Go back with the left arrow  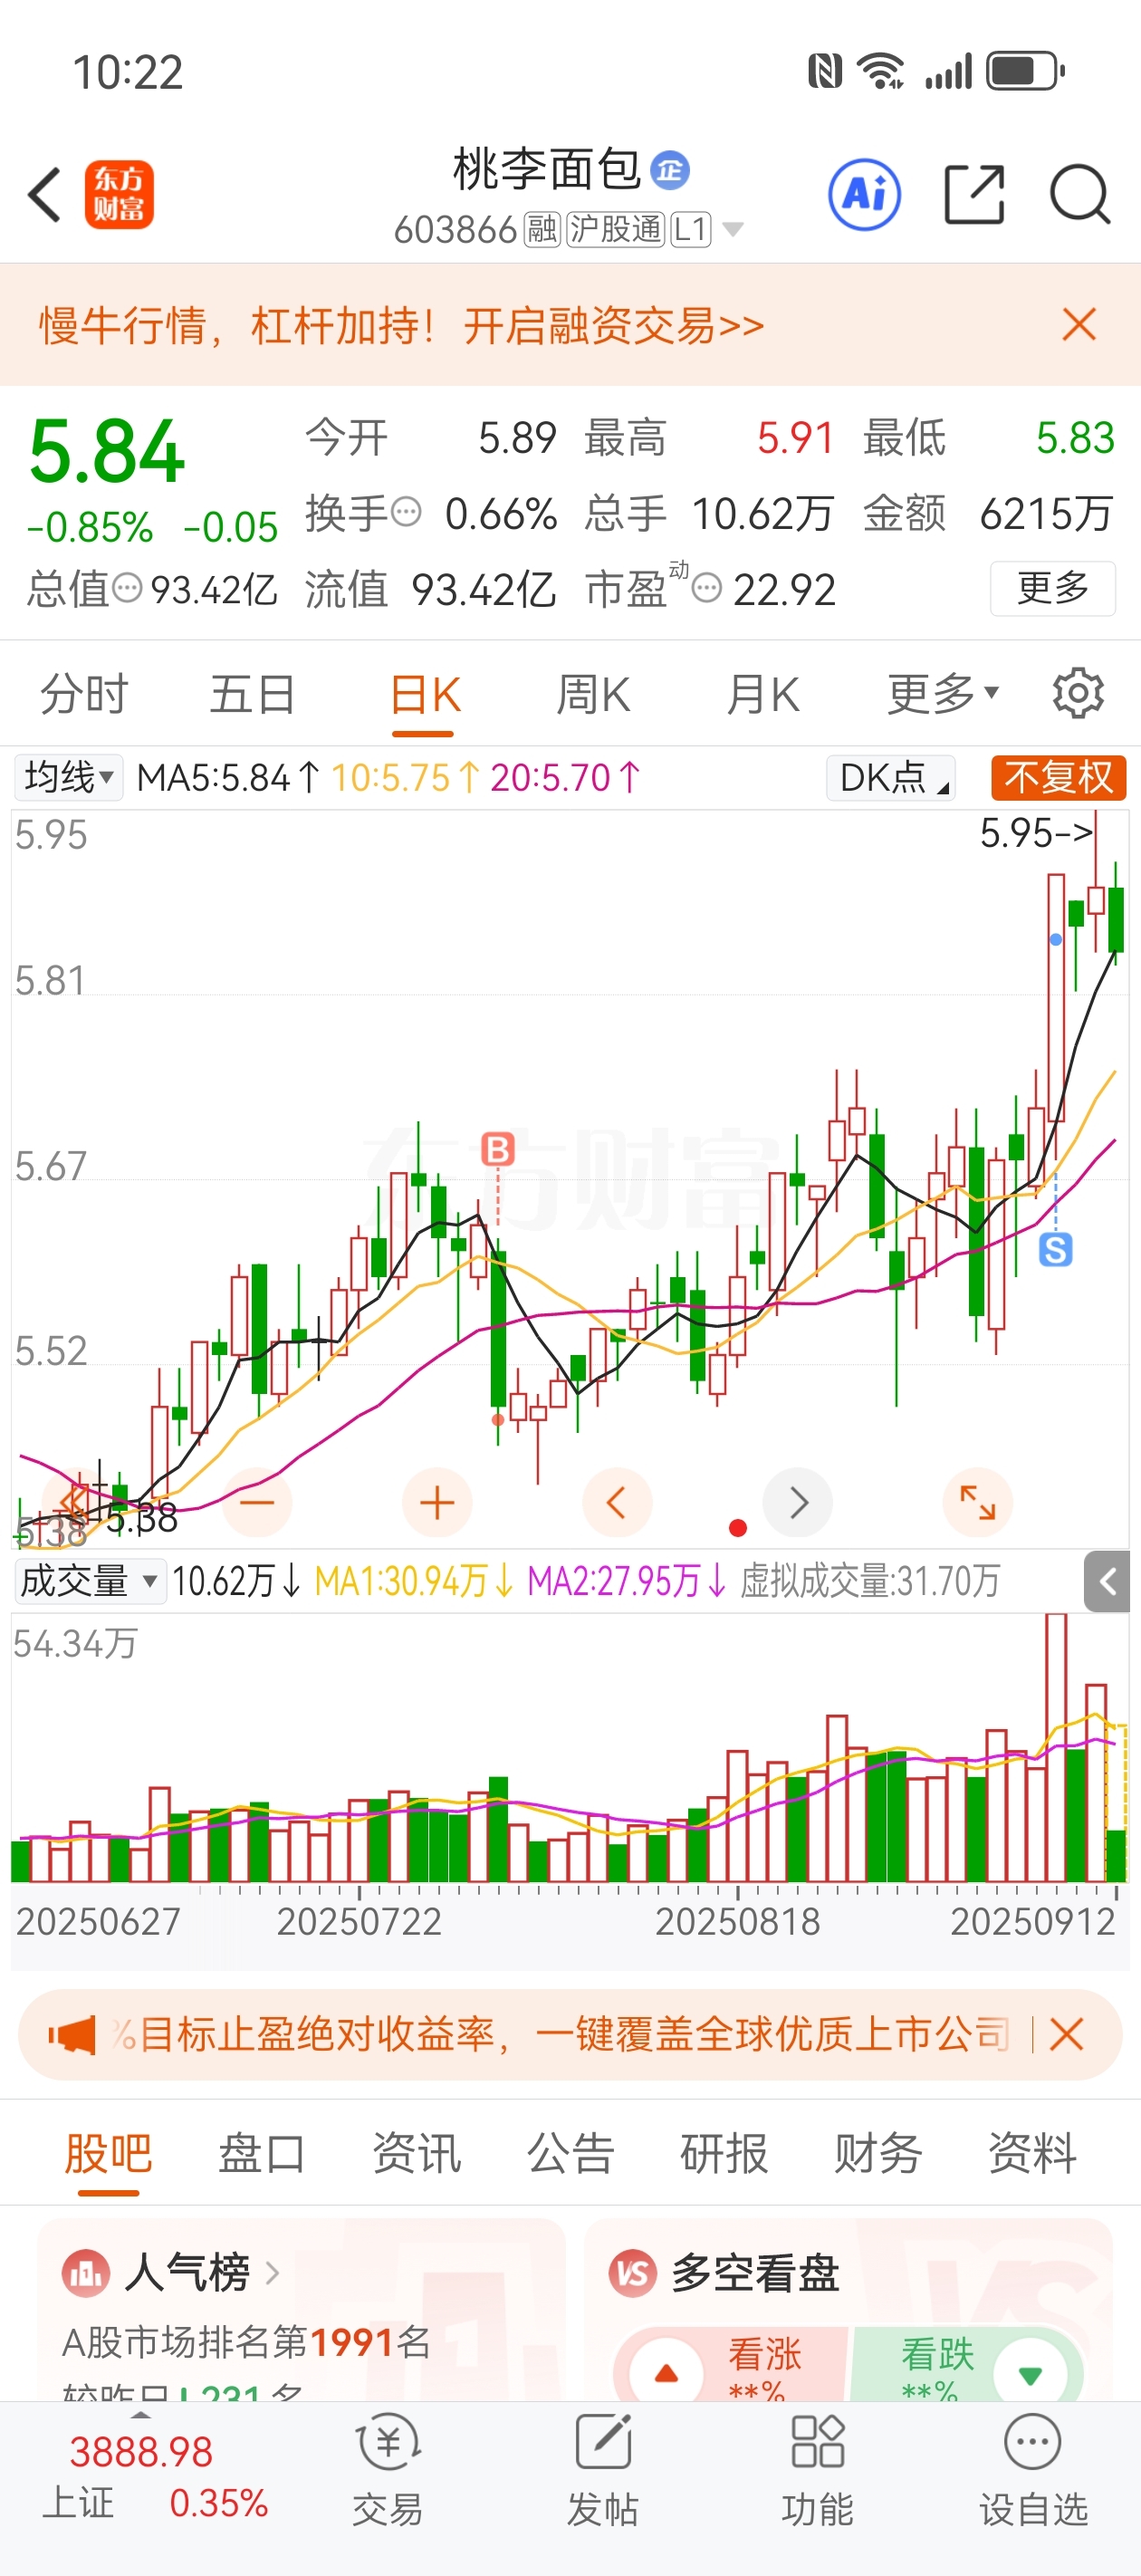point(45,194)
